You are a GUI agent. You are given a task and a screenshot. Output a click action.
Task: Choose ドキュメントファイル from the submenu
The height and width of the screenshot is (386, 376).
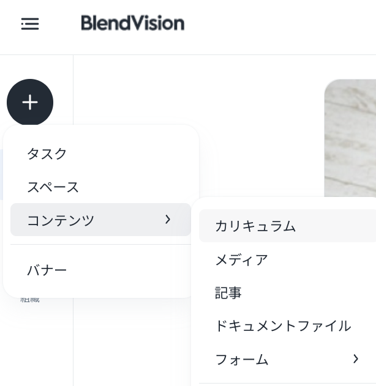282,325
